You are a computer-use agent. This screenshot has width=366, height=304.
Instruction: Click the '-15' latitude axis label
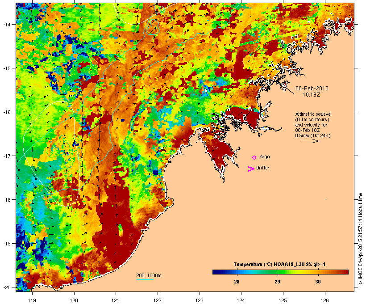click(6, 68)
